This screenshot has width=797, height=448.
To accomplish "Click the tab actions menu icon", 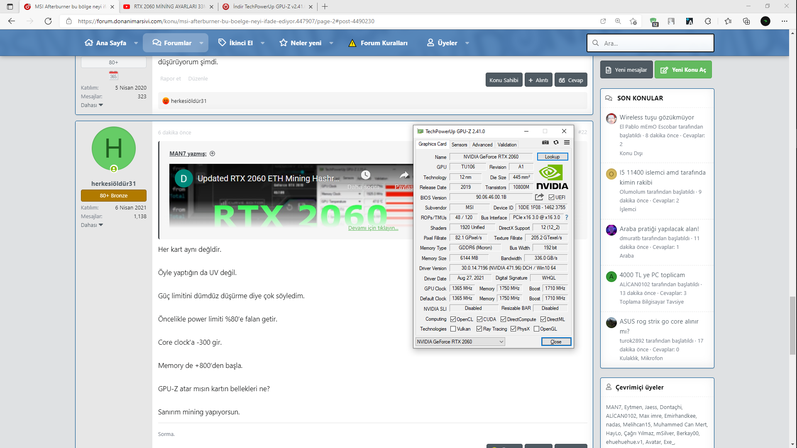I will (10, 7).
